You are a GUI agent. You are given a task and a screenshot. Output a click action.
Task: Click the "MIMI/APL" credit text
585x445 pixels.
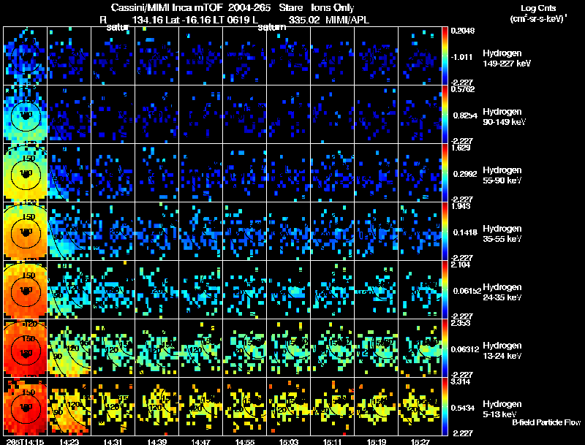click(347, 20)
